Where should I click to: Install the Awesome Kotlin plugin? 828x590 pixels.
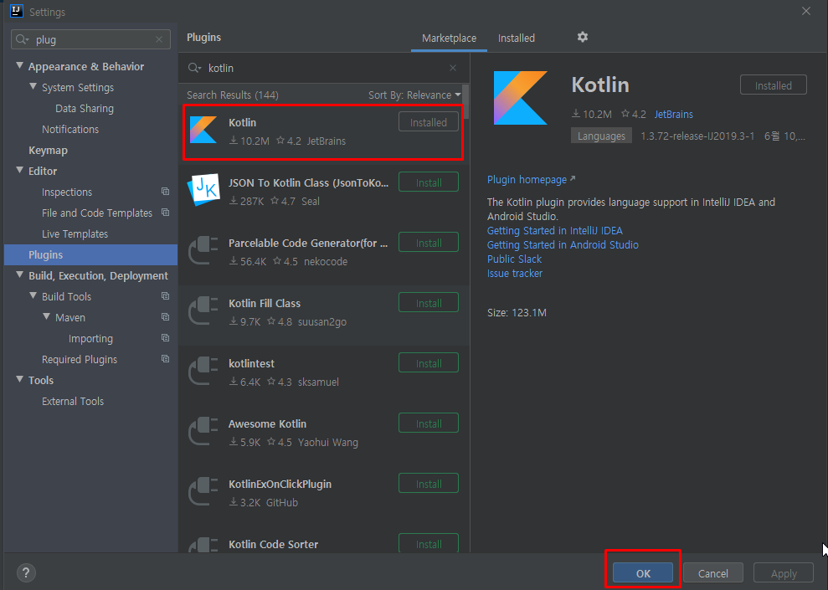[429, 423]
